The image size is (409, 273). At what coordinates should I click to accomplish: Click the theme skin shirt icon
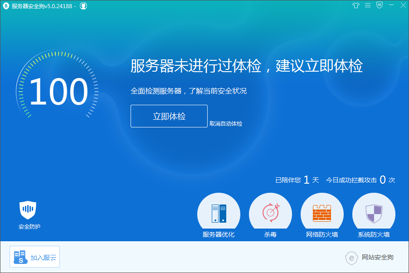356,5
